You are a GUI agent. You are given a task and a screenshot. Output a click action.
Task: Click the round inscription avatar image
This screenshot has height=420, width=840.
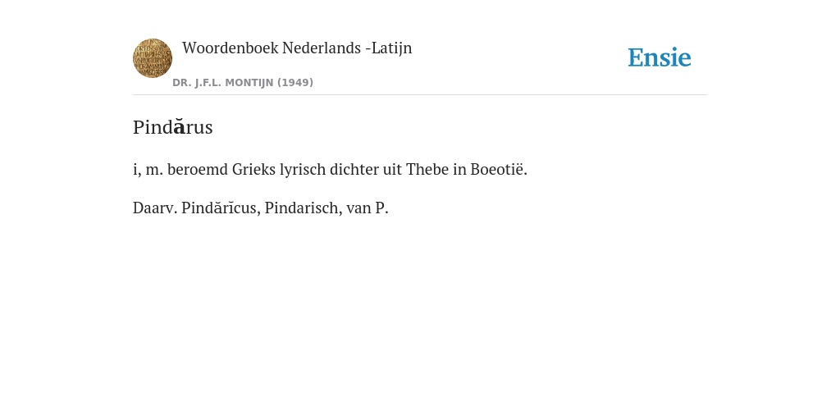click(153, 58)
